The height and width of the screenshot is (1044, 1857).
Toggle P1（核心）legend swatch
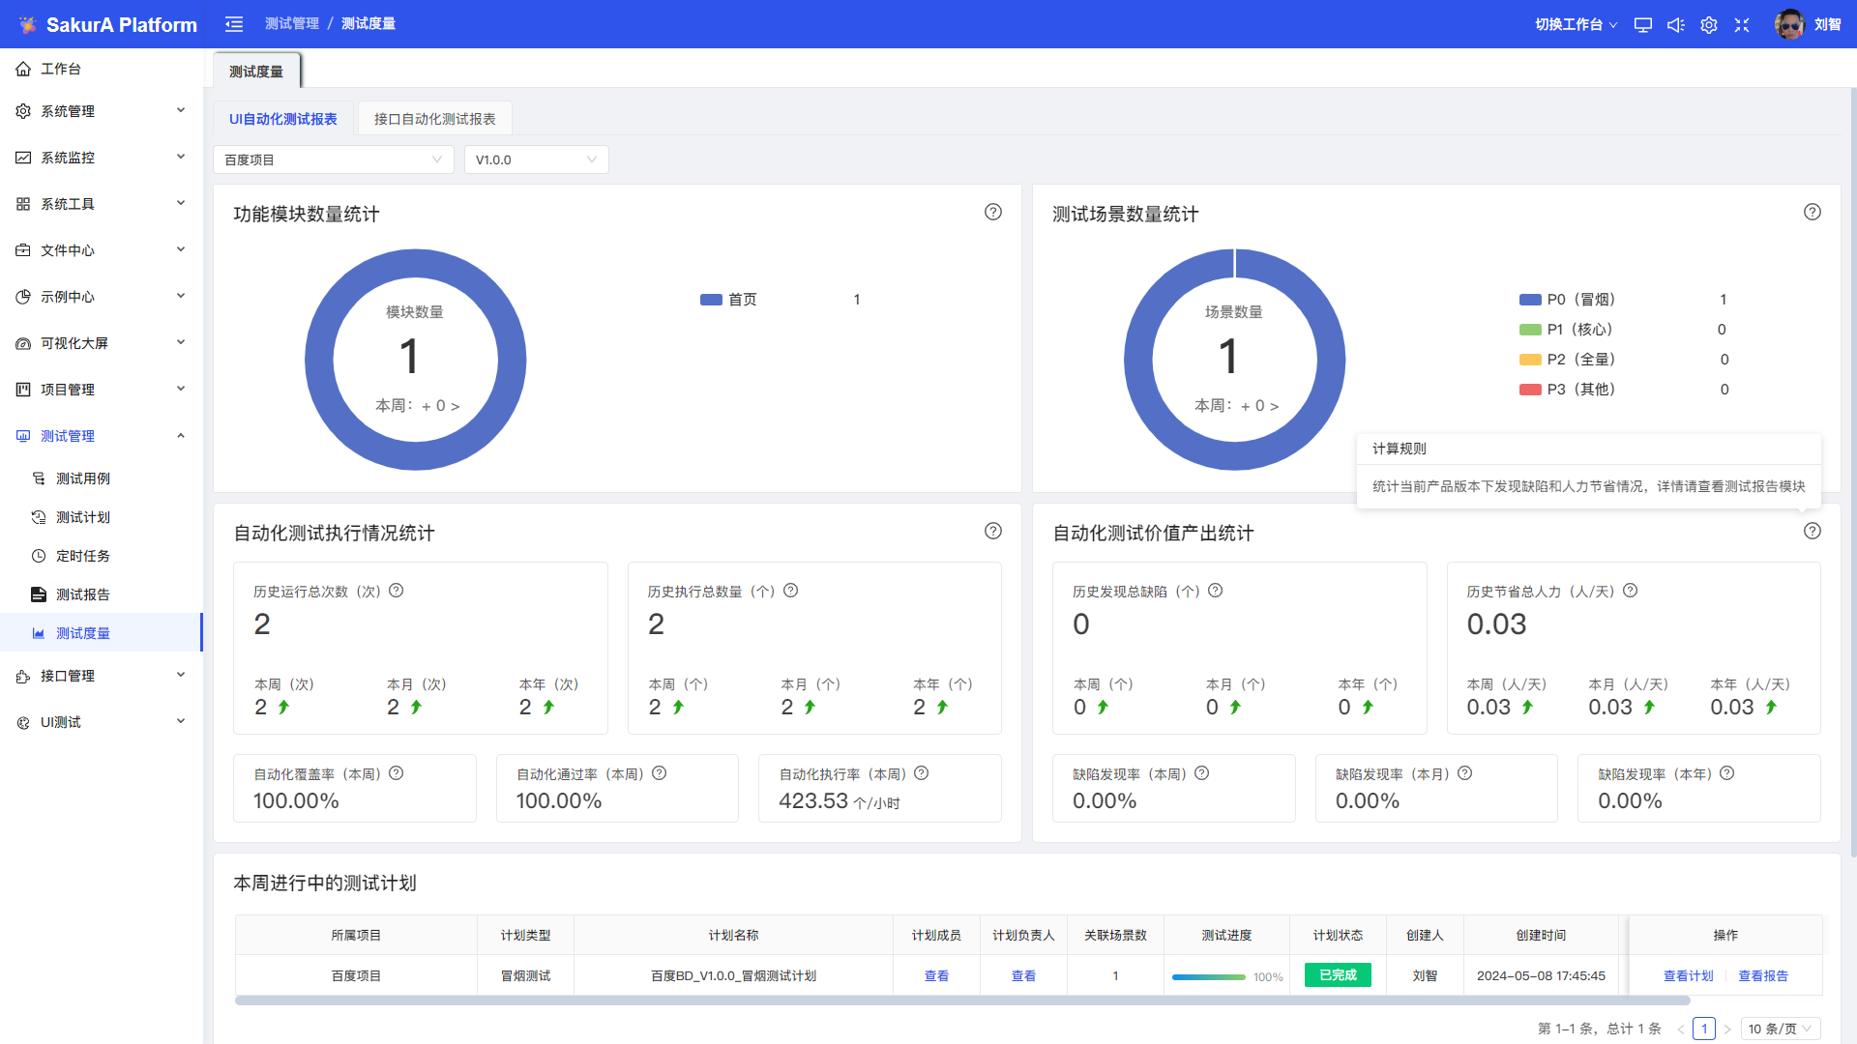tap(1530, 330)
